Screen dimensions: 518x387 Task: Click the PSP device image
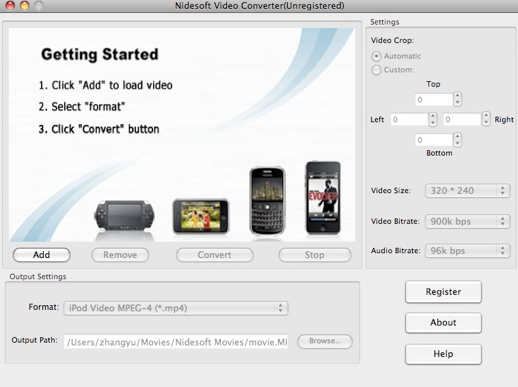click(124, 216)
